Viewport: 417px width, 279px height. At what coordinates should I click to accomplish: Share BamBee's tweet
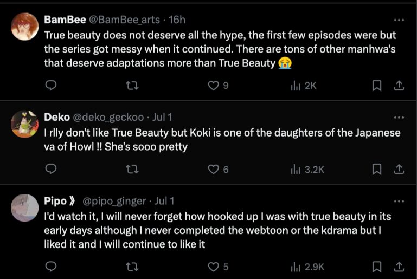point(399,86)
